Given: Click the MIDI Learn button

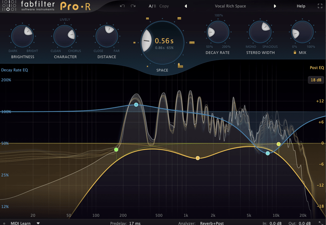Looking at the screenshot, I should coord(21,223).
